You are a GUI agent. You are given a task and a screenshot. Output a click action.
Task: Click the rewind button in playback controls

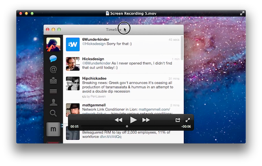[x=118, y=120]
